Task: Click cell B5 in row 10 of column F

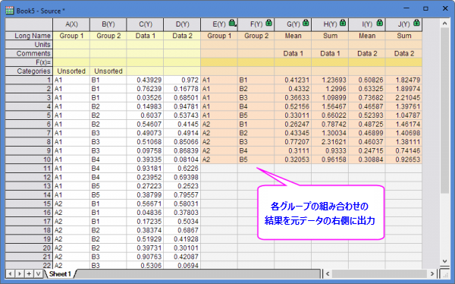Action: pyautogui.click(x=256, y=159)
